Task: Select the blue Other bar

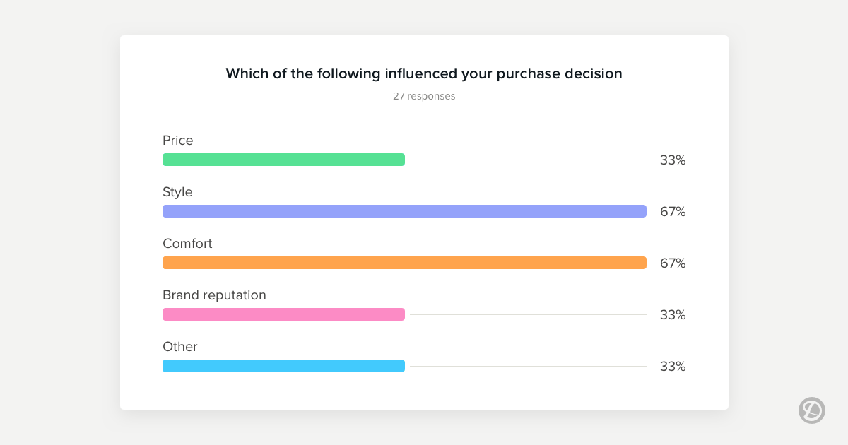Action: pyautogui.click(x=283, y=366)
